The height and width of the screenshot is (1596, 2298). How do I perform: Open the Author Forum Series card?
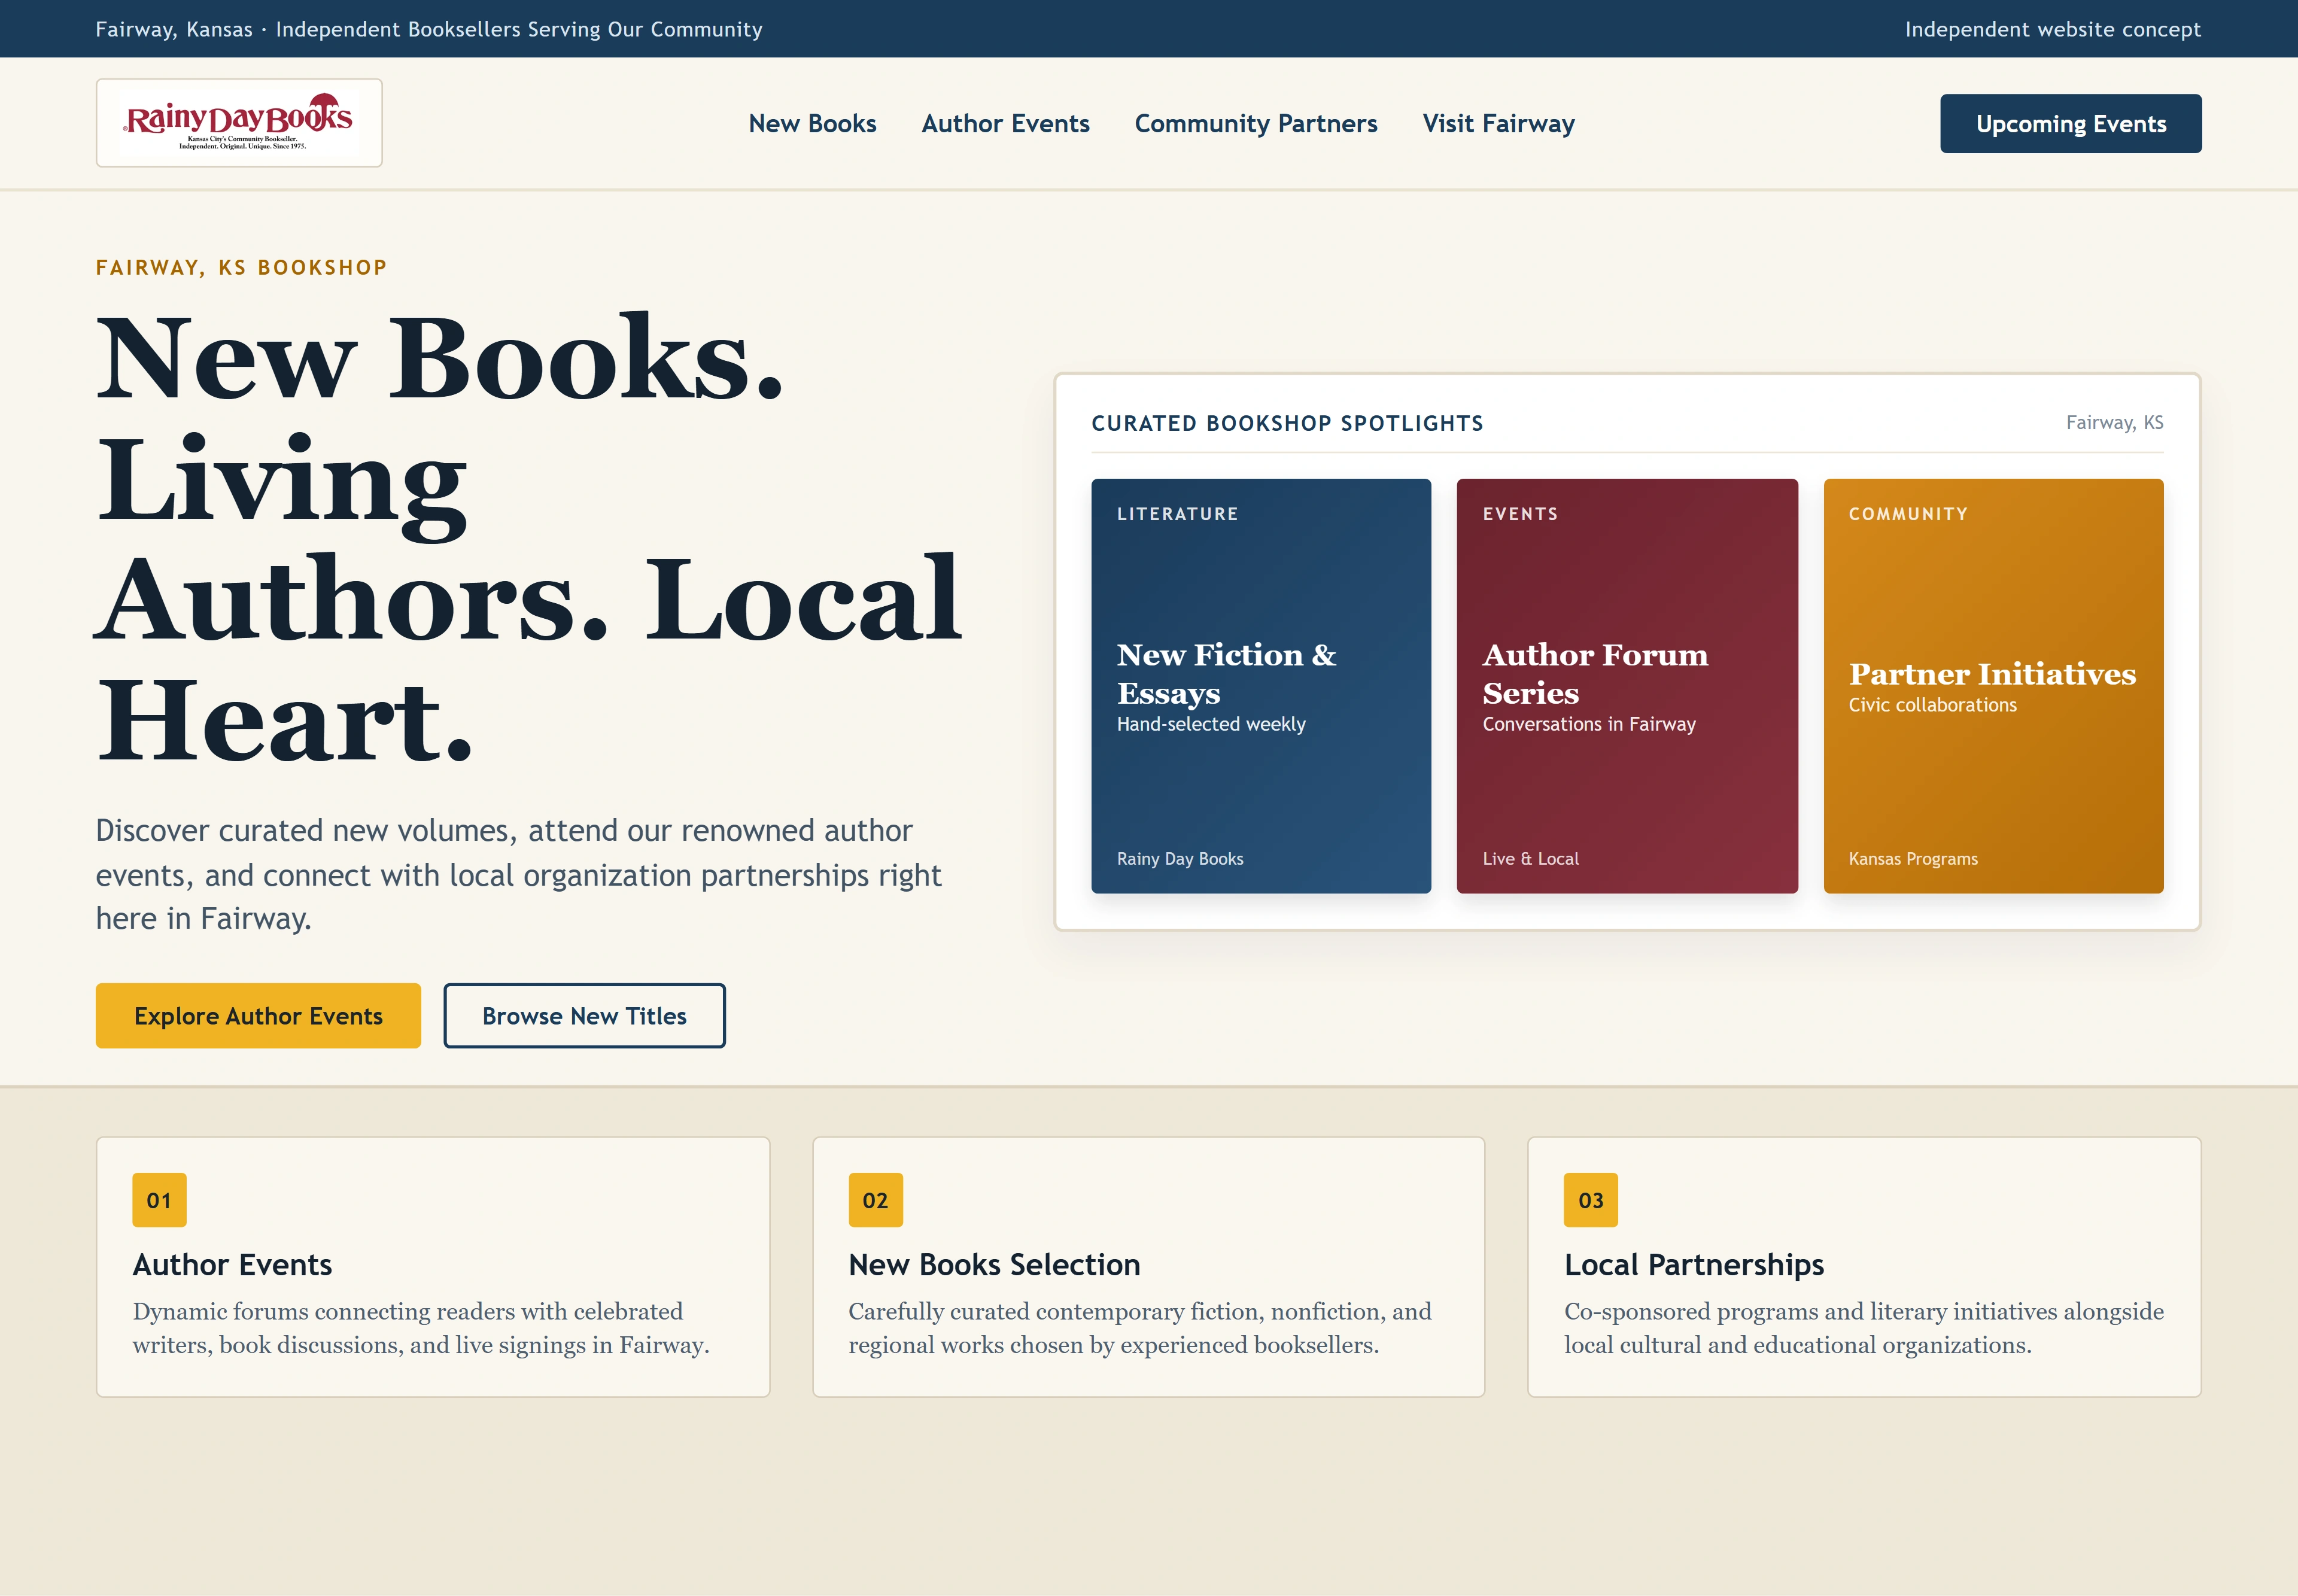click(1627, 685)
